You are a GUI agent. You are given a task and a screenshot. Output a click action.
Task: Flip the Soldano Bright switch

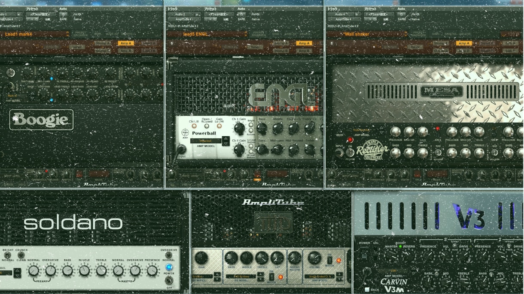[x=7, y=255]
